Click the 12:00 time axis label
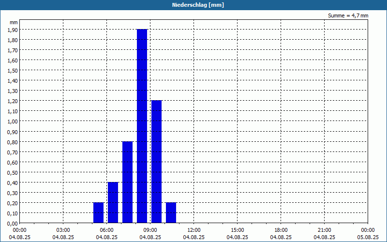Image resolution: width=387 pixels, height=242 pixels. 194,230
